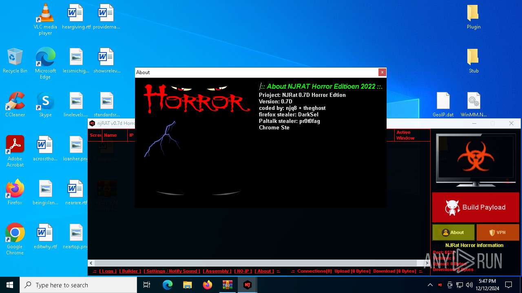Launch Microsoft Edge desktop shortcut
Viewport: 522px width, 293px height.
tap(45, 63)
